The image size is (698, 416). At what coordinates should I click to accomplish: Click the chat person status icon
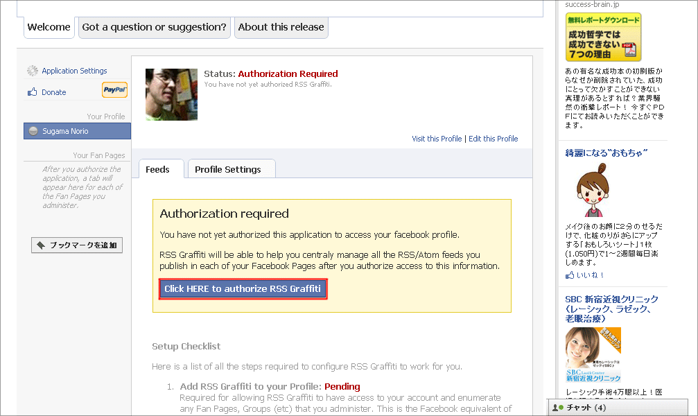[558, 407]
